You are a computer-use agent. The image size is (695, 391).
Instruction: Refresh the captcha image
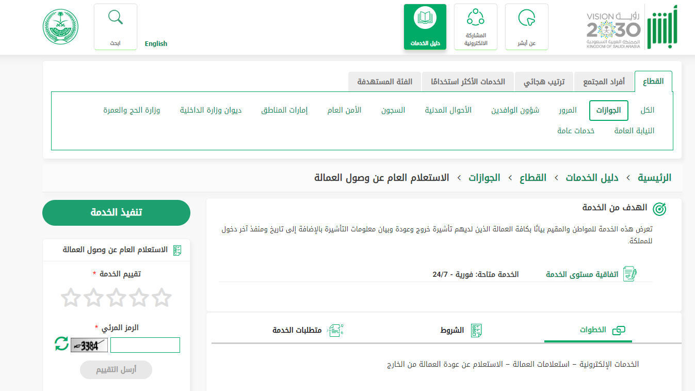point(61,344)
